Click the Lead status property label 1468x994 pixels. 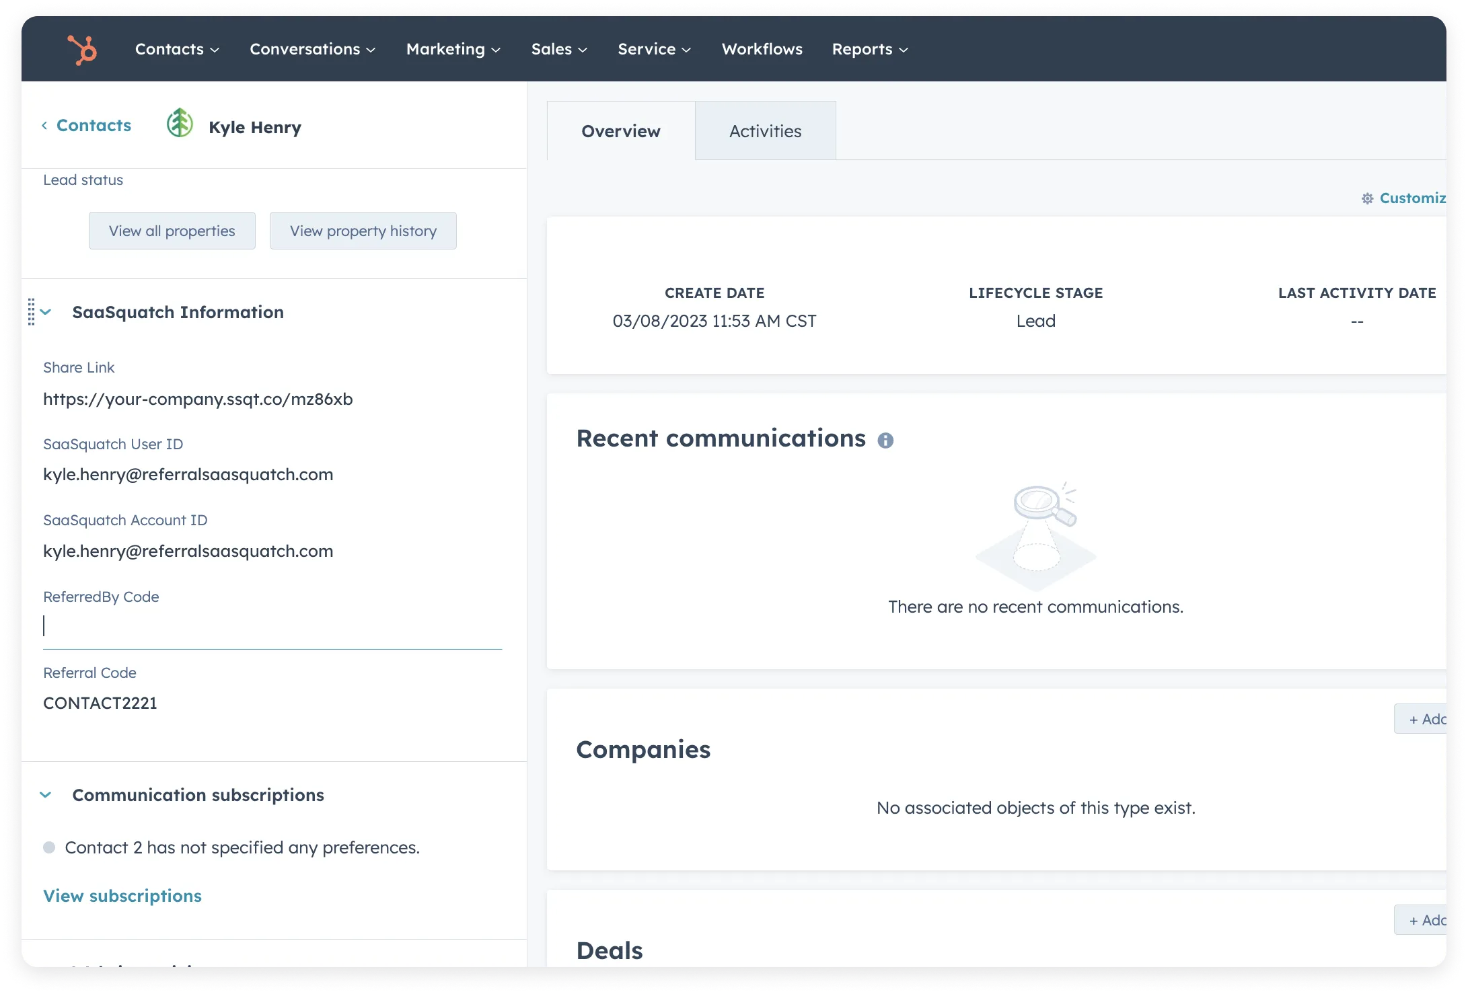point(83,180)
